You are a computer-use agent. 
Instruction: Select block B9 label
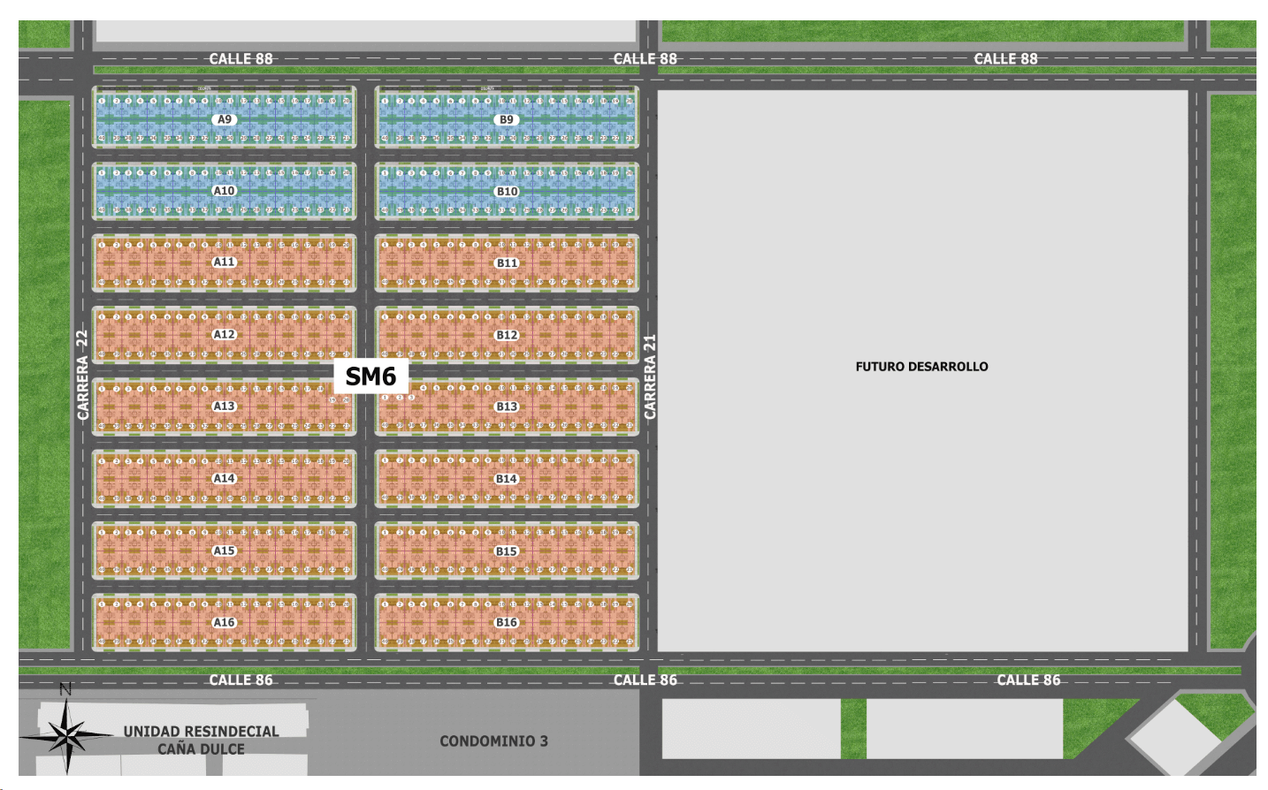[x=507, y=119]
